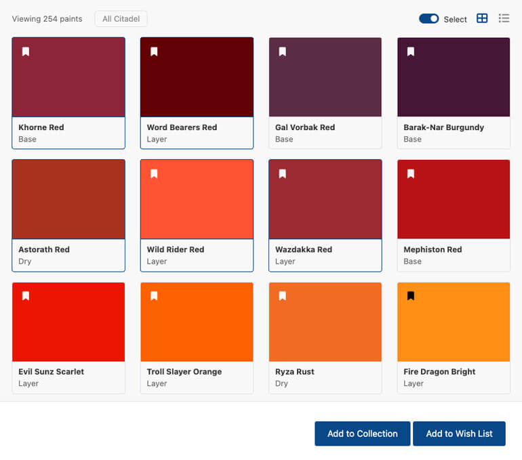The width and height of the screenshot is (522, 460).
Task: Select the Gal Vorbak Red swatch
Action: tap(325, 77)
